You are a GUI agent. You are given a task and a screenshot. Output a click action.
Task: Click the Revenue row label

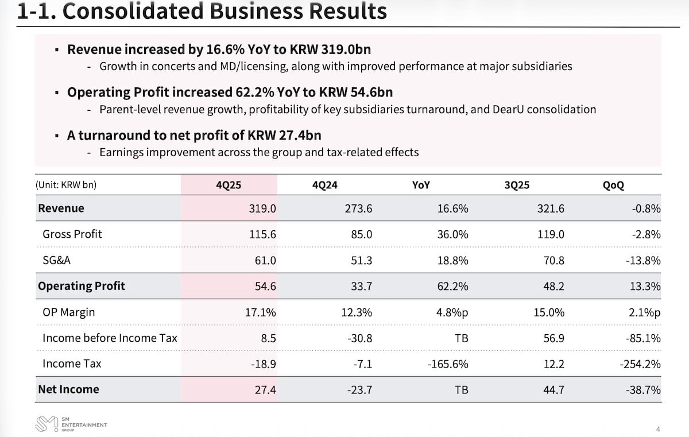pos(61,208)
